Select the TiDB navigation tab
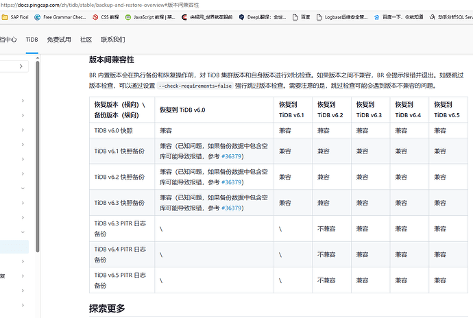473x318 pixels. pos(32,40)
